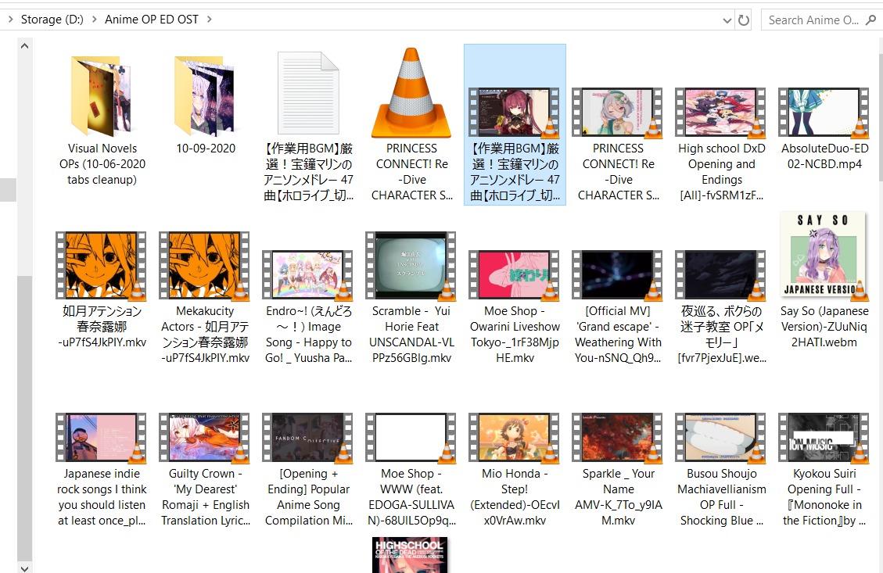
Task: Select Moe Shop - WWW white thumbnail
Action: tap(411, 438)
